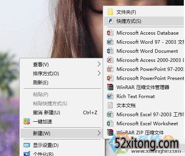The image size is (185, 156).
Task: Select Rich Text Format text
Action: pyautogui.click(x=136, y=97)
